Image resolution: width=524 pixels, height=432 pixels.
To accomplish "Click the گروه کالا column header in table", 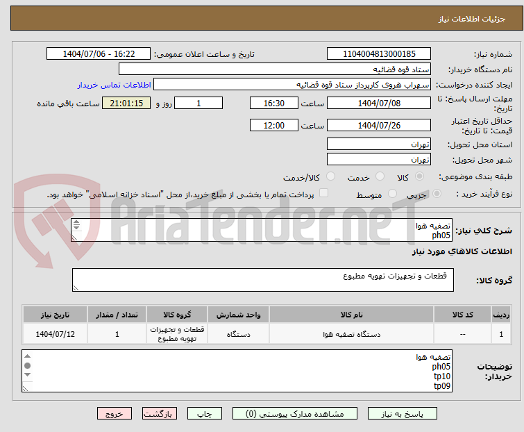I will click(x=177, y=315).
